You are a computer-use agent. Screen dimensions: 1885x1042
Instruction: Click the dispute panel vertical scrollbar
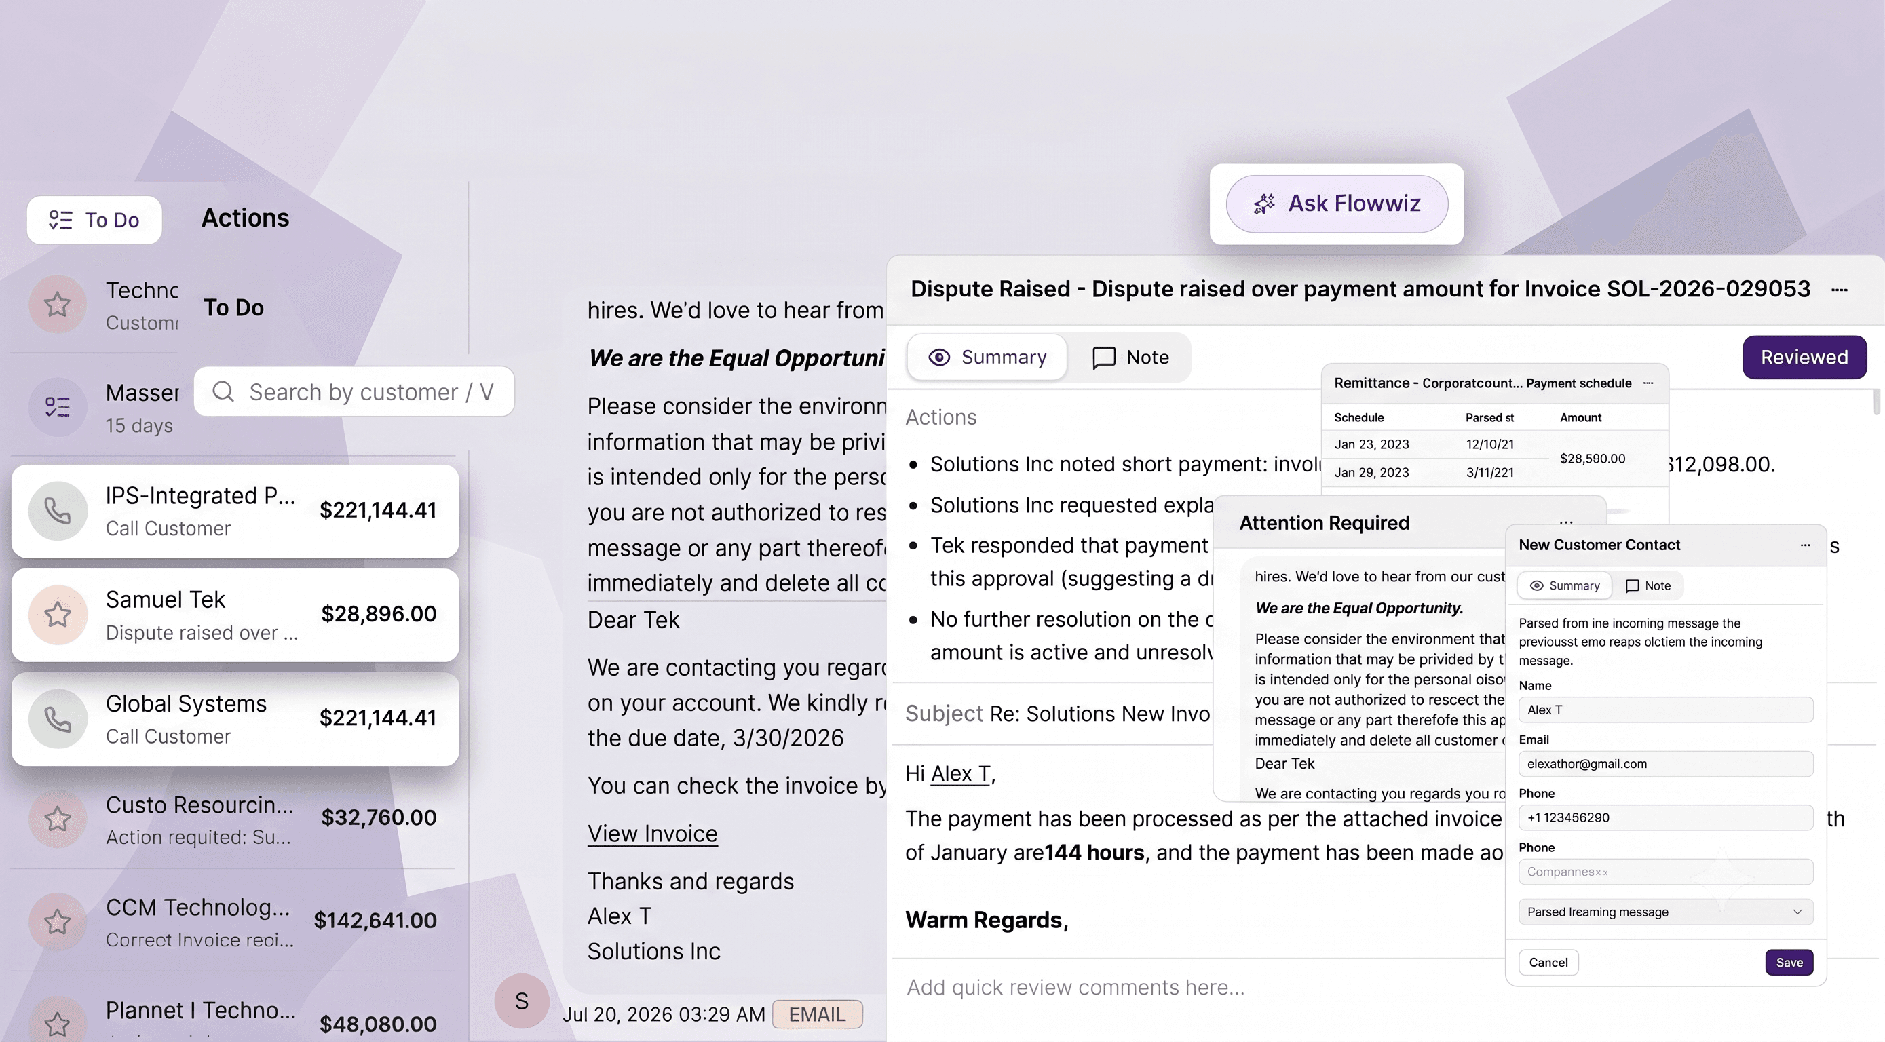coord(1877,402)
